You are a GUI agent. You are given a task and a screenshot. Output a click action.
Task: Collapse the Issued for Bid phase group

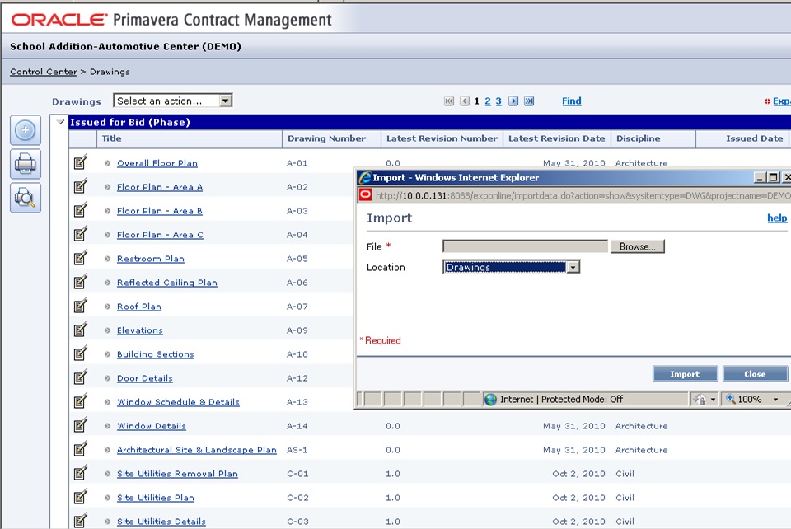click(60, 122)
